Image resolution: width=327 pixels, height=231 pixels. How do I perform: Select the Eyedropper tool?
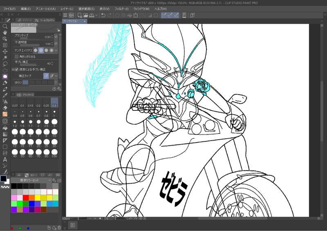[x=5, y=95]
